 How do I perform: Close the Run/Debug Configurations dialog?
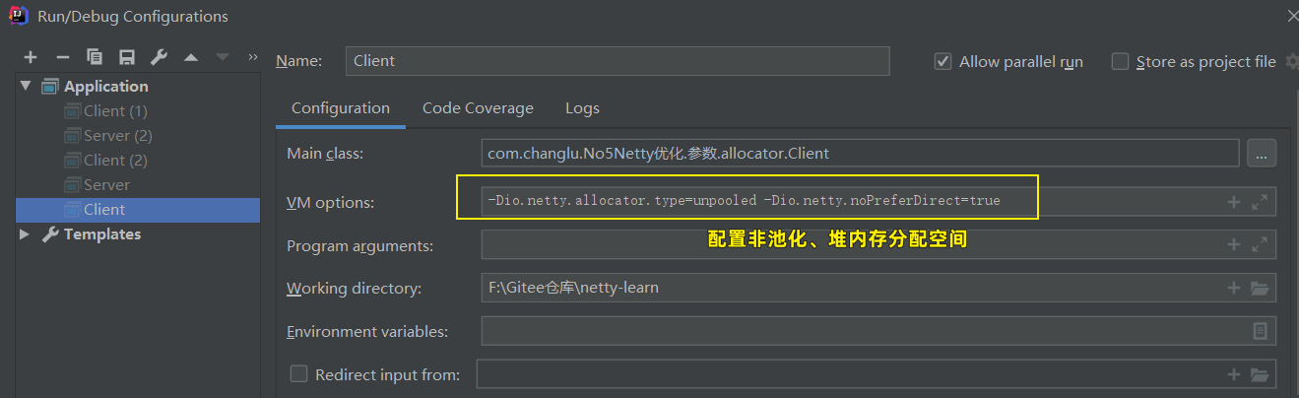click(1291, 16)
